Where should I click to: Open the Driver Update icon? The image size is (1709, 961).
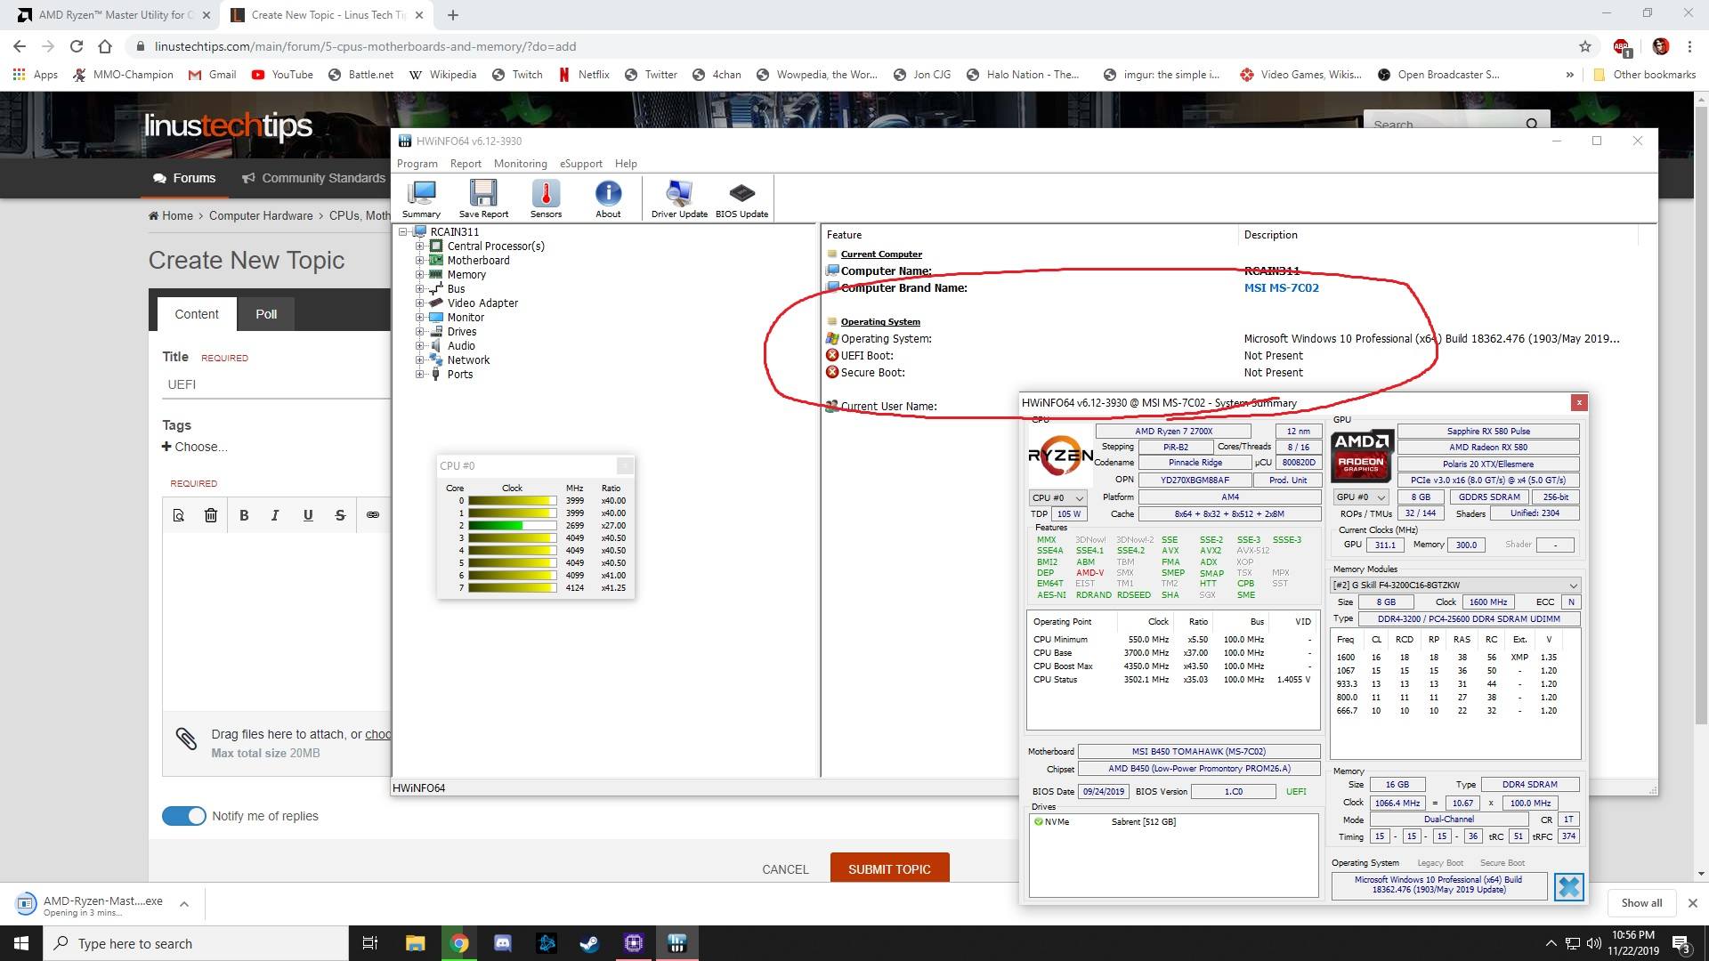click(x=679, y=198)
